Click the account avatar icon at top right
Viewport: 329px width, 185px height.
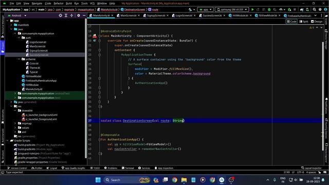pyautogui.click(x=325, y=10)
